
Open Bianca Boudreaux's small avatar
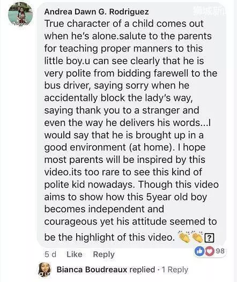point(45,270)
